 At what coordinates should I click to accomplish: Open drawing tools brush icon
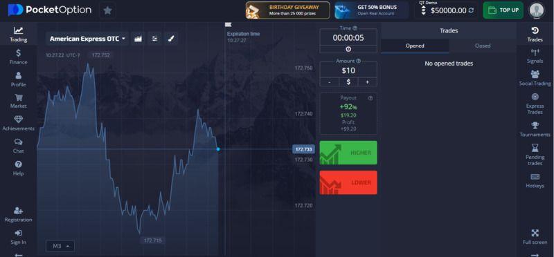click(x=171, y=39)
